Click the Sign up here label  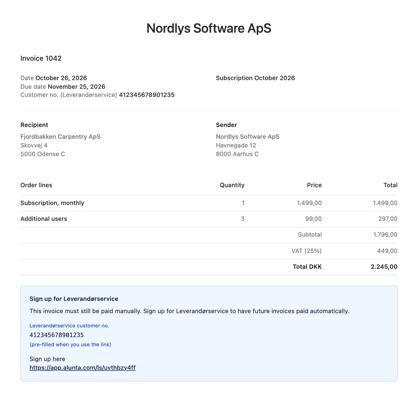[47, 359]
